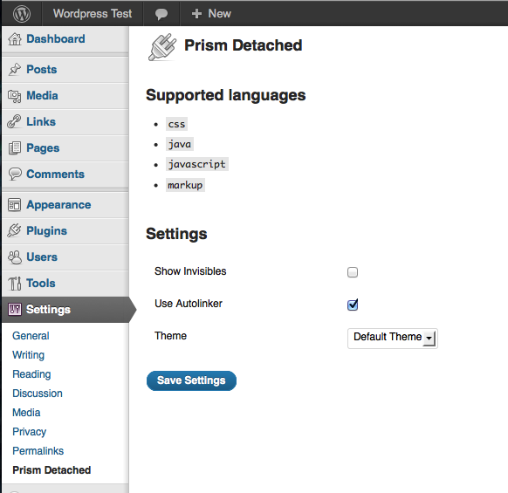Click the Posts pushpin icon
Viewport: 508px width, 493px height.
point(15,69)
